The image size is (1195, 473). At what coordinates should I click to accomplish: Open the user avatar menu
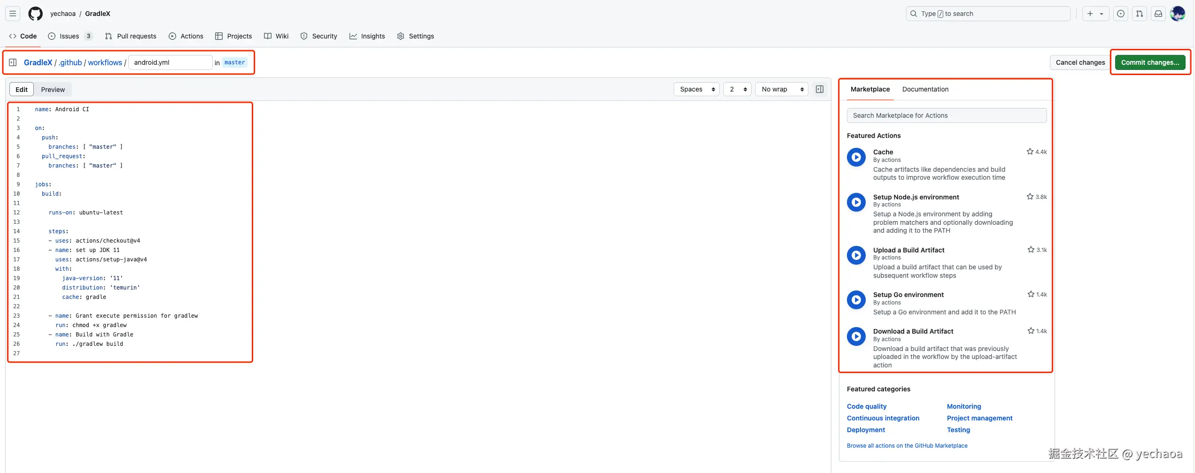(x=1178, y=14)
